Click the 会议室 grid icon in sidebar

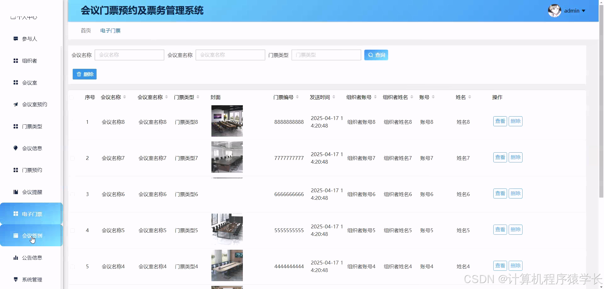(16, 82)
